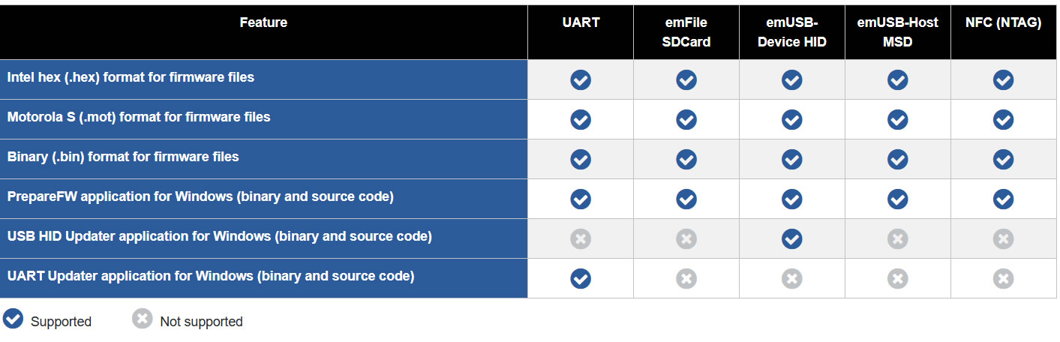This screenshot has width=1060, height=342.
Task: Click NFC (NTAG) checkmark for Binary format row
Action: (x=1004, y=159)
